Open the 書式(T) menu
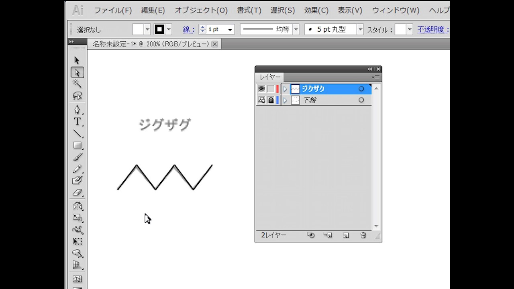514x289 pixels. (249, 10)
